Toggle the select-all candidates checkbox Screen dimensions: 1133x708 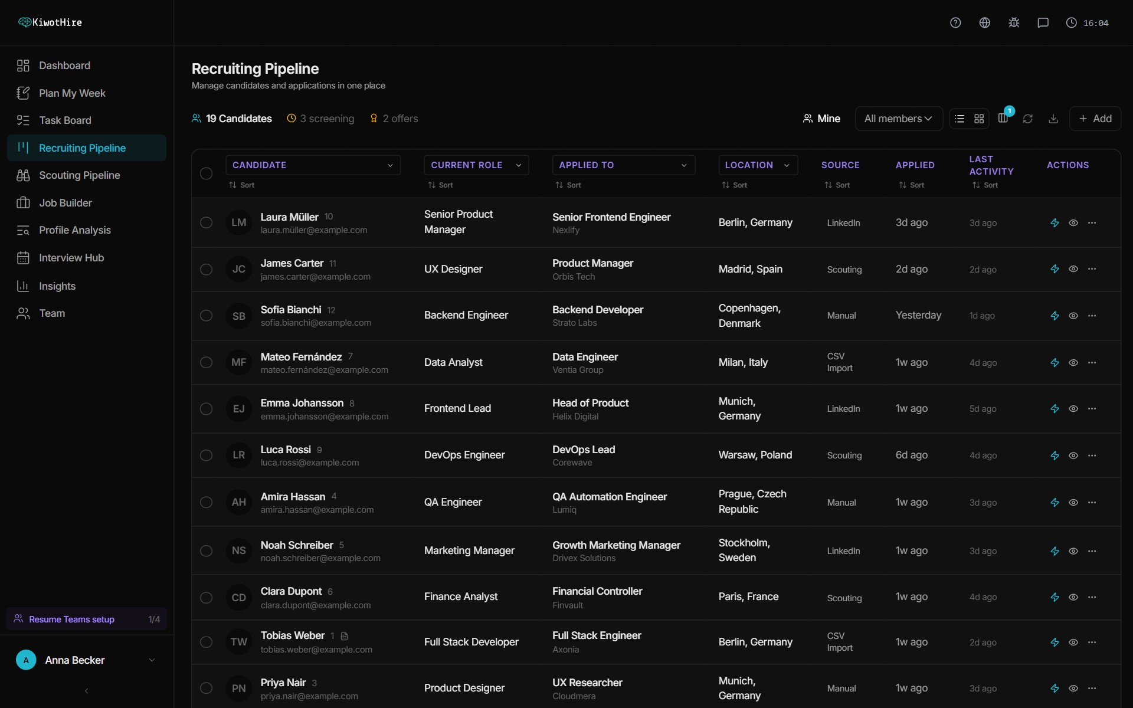206,173
